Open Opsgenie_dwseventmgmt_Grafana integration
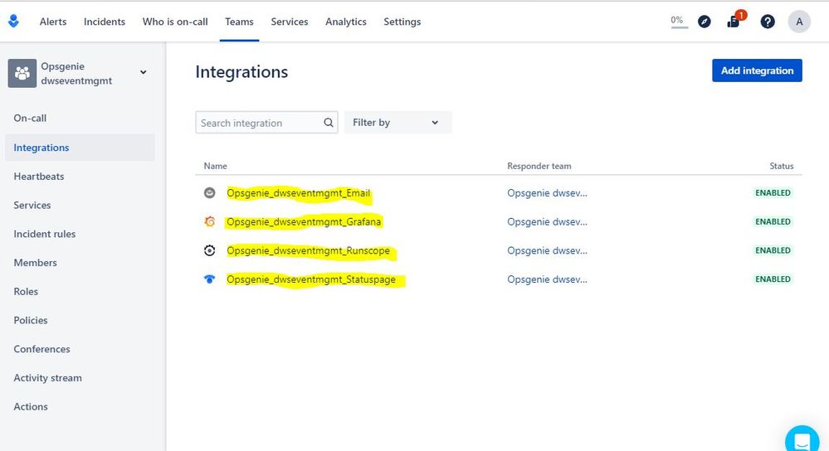 pyautogui.click(x=304, y=222)
